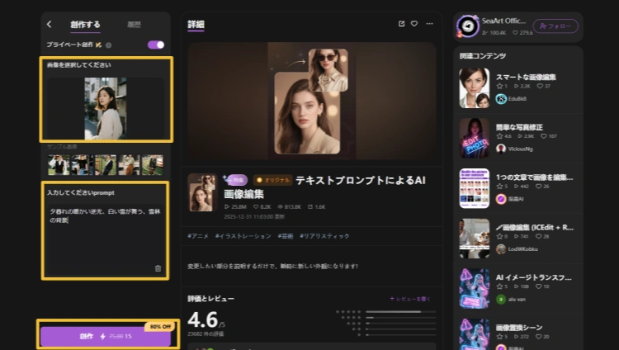Click the レビューを書く link
The height and width of the screenshot is (350, 619).
[x=410, y=299]
